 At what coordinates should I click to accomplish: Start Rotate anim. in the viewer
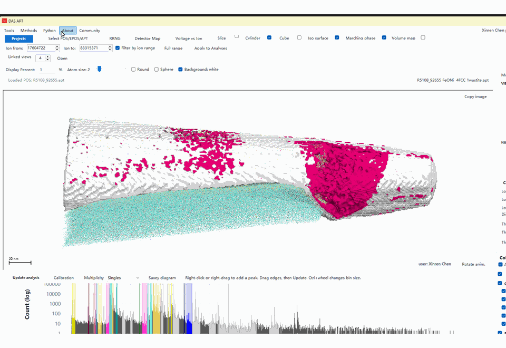click(473, 264)
